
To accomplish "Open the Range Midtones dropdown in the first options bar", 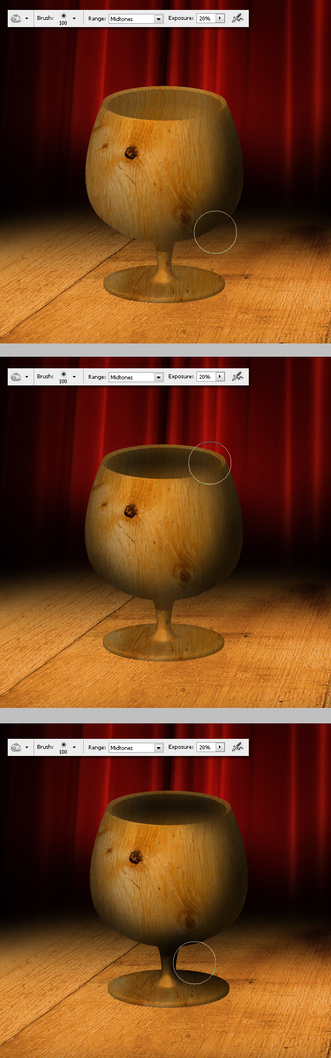I will click(136, 19).
